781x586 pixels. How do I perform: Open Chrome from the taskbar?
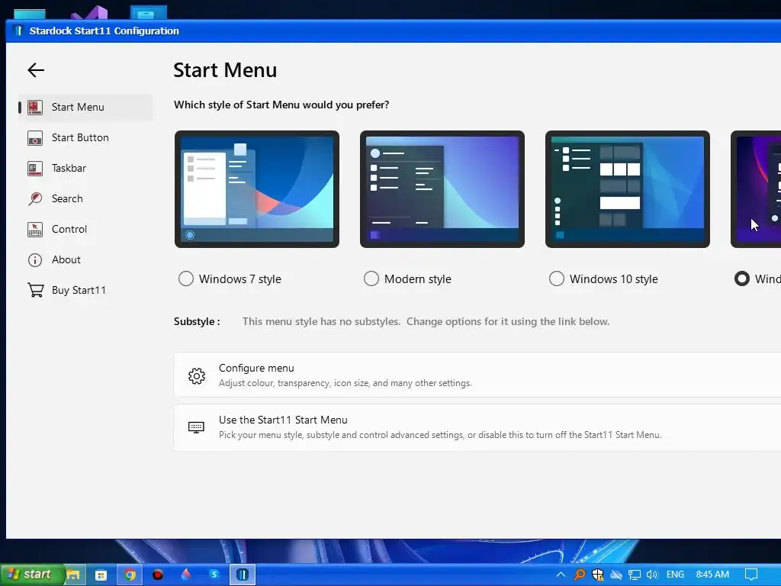click(x=130, y=575)
